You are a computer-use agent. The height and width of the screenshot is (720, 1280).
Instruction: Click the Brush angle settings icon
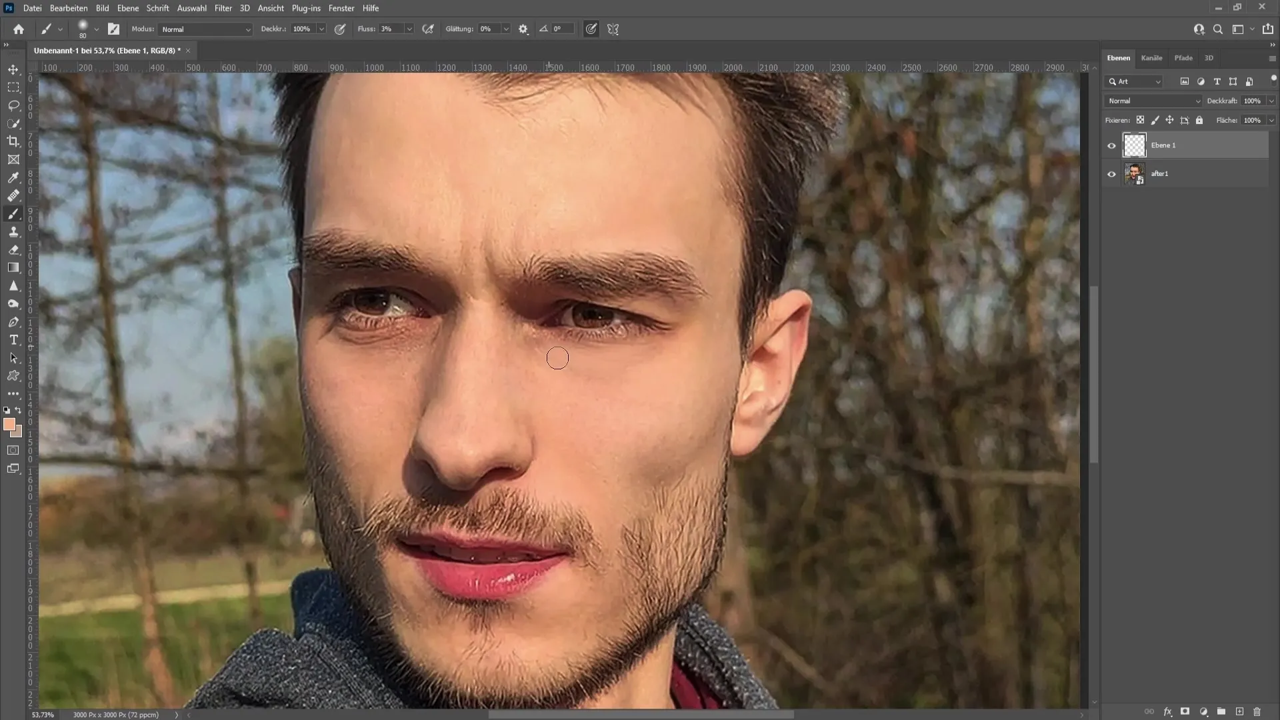click(543, 29)
